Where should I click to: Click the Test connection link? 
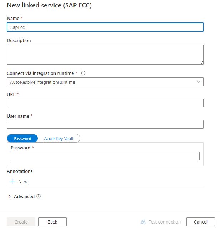[x=164, y=222]
